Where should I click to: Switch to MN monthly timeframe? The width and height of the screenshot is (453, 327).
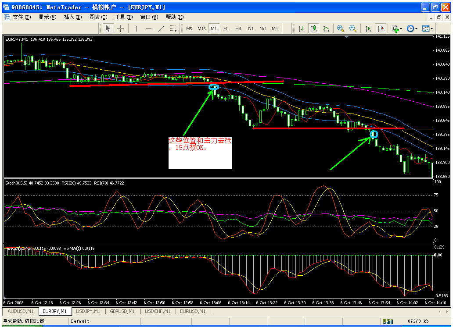[275, 28]
